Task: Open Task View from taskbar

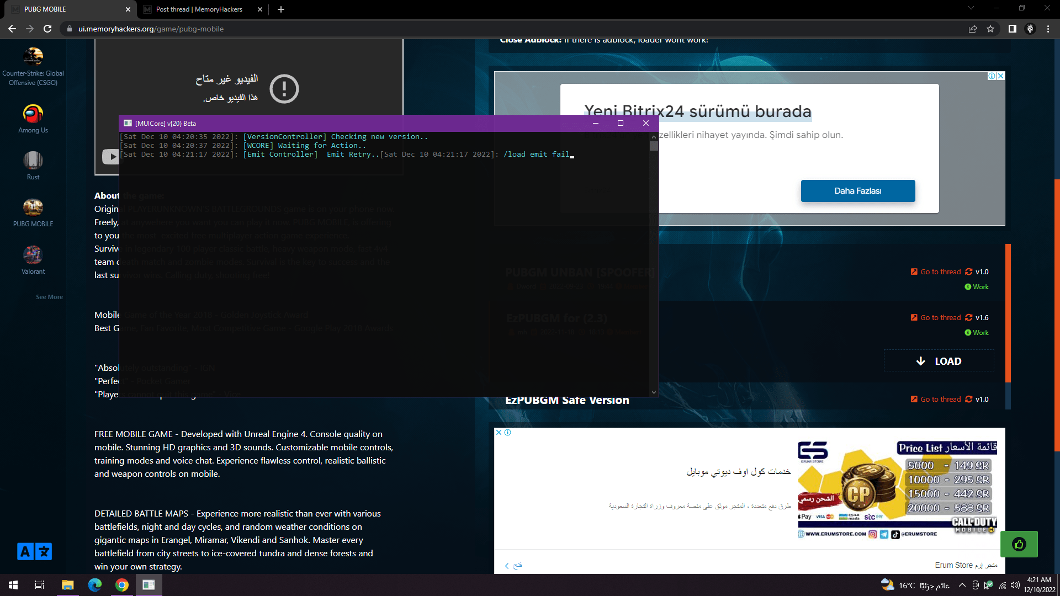Action: pos(40,585)
